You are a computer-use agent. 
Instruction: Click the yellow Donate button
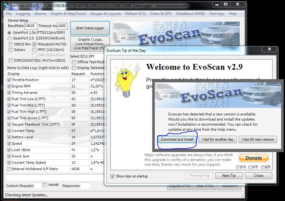coord(253,158)
